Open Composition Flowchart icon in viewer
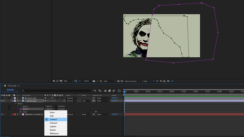 [164, 81]
